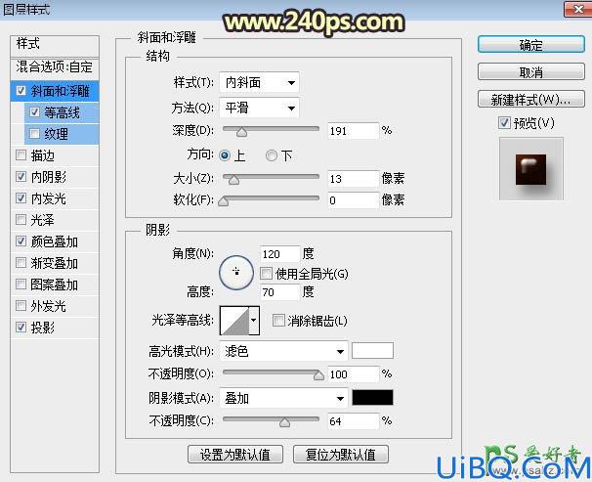Enable the 纹理 checkbox
Viewport: 592px width, 482px height.
click(x=34, y=133)
